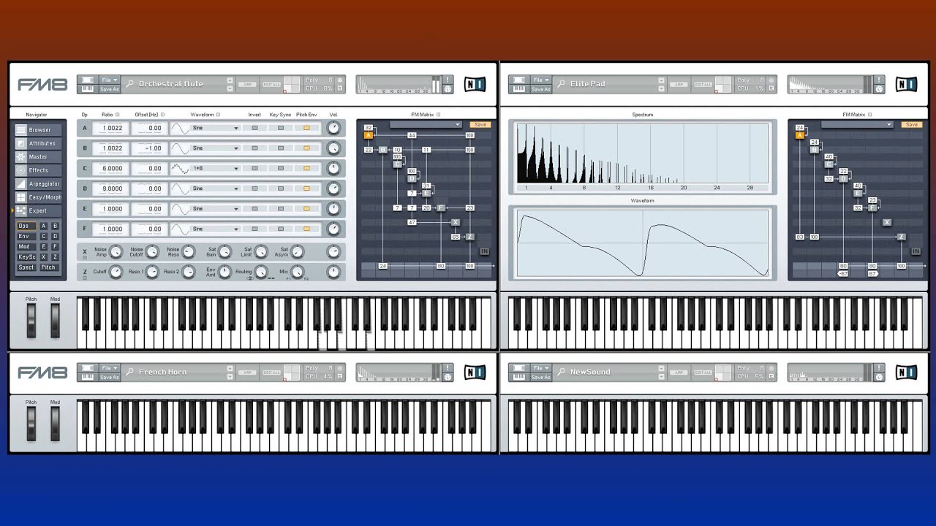Switch to Ops tab in Expert section

click(x=26, y=226)
